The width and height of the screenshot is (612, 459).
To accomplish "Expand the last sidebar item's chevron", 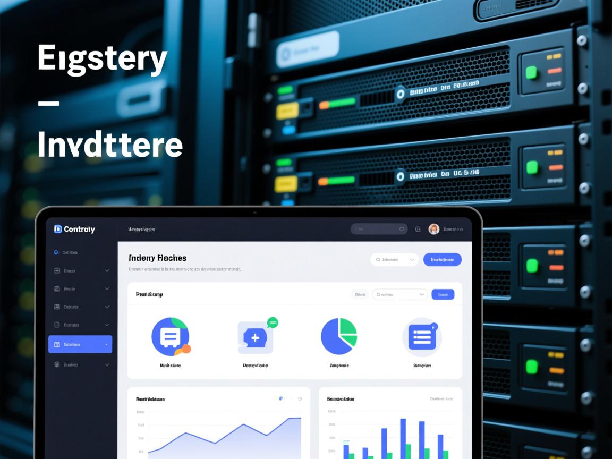I will click(107, 365).
